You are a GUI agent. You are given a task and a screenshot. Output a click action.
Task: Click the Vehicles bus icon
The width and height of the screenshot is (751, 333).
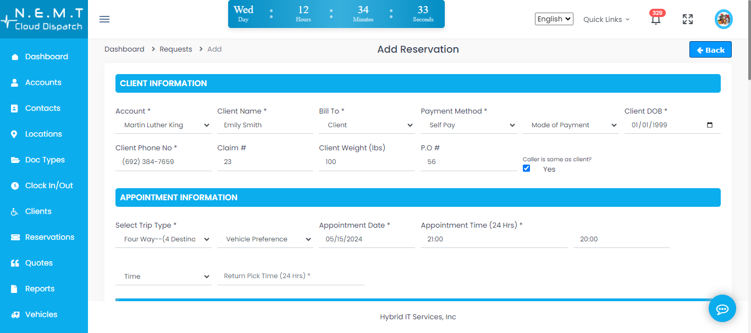(x=14, y=314)
